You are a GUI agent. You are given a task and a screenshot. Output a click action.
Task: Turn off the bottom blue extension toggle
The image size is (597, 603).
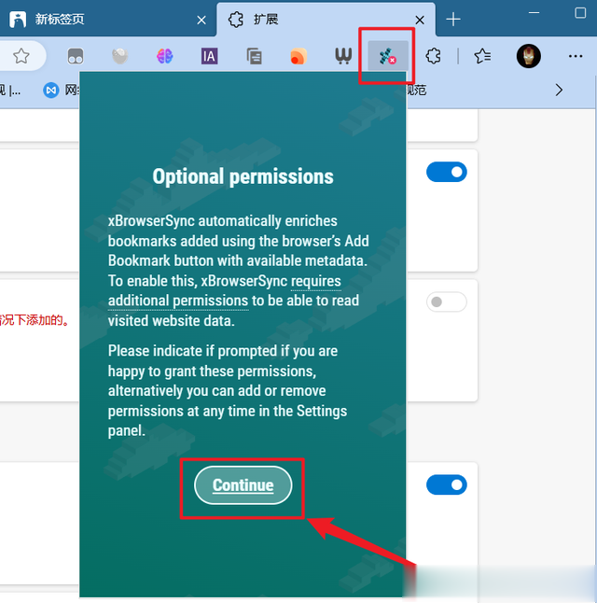[447, 484]
